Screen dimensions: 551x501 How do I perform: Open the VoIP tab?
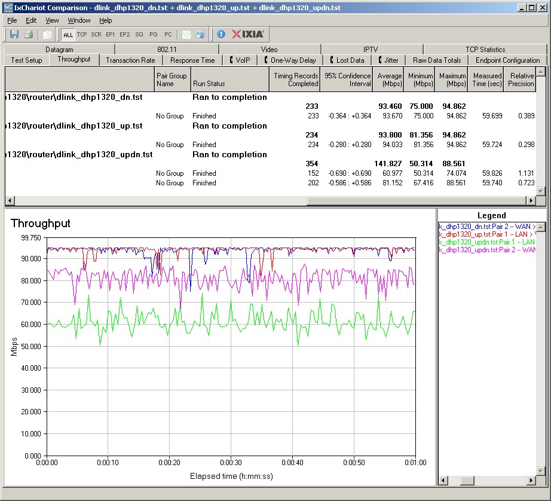(x=240, y=60)
